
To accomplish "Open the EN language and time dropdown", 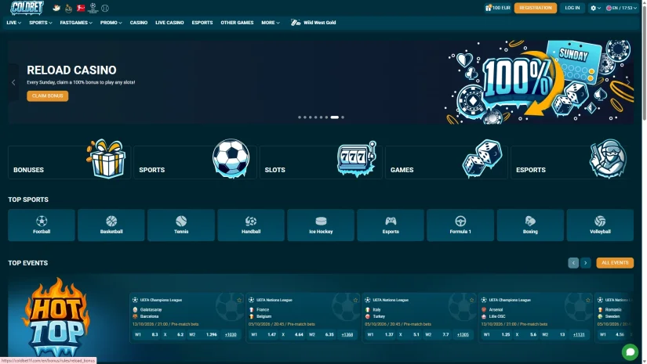I will point(621,8).
